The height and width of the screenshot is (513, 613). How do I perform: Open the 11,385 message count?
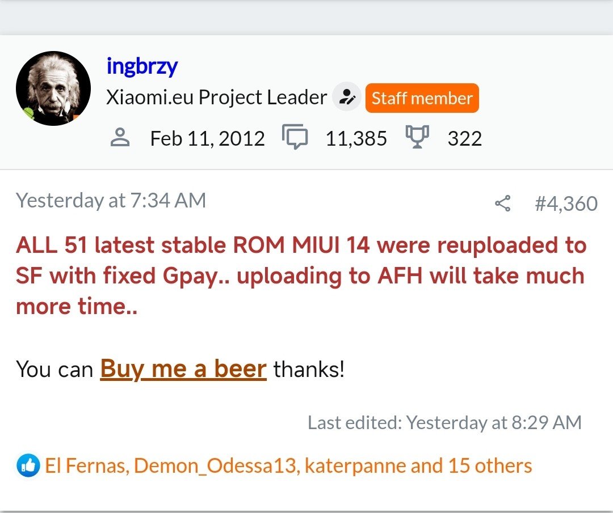356,138
